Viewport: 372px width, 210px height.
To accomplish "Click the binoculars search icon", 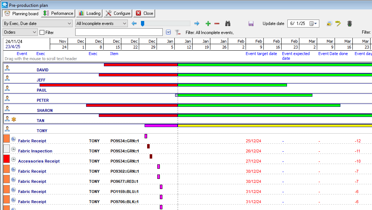I will pos(228,24).
